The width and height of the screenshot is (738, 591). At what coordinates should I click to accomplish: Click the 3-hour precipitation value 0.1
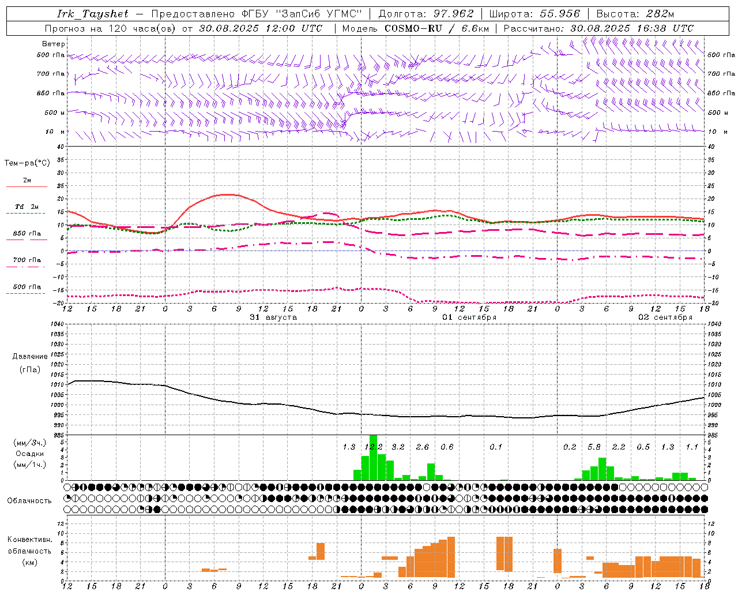click(x=496, y=447)
